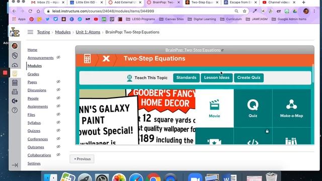Open the Curriculum bookmark folder

click(x=231, y=19)
